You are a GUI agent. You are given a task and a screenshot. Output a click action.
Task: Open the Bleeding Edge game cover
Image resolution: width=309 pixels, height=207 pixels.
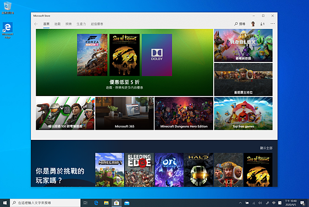(140, 170)
